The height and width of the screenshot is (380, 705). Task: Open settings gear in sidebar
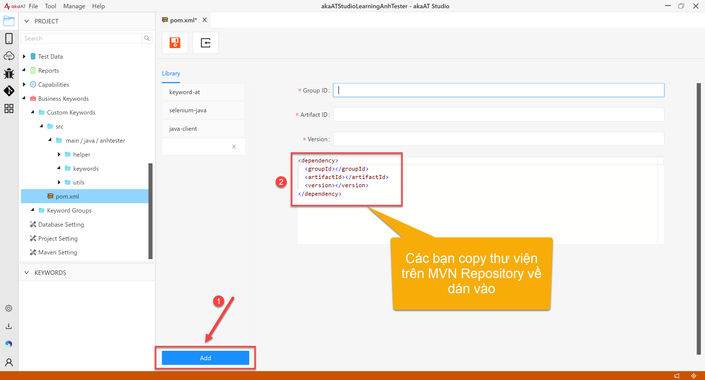[9, 308]
